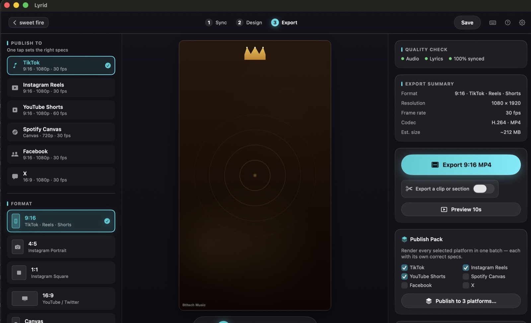Click the Audio quality status
The width and height of the screenshot is (531, 323).
(x=410, y=59)
